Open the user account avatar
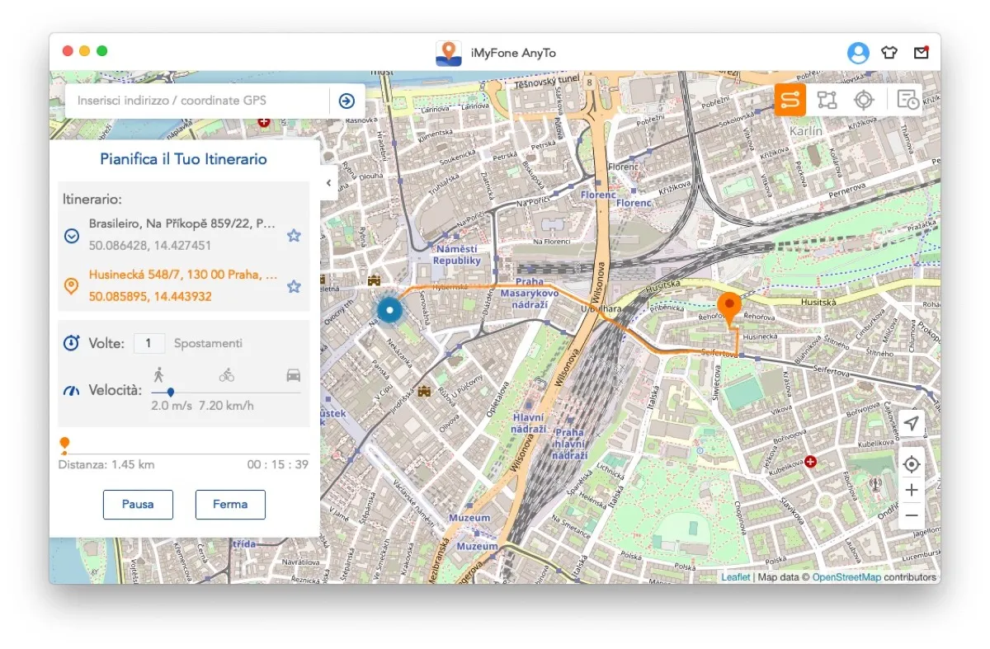Viewport: 990px width, 649px height. [x=858, y=52]
